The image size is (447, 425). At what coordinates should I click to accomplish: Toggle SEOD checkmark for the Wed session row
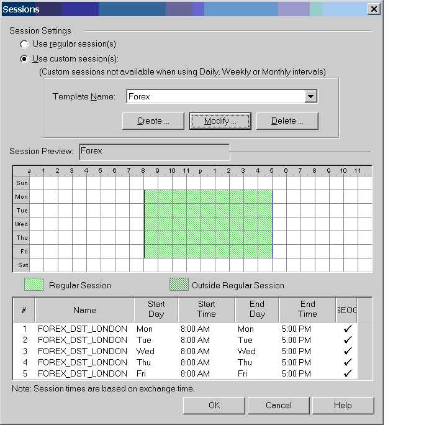point(348,351)
